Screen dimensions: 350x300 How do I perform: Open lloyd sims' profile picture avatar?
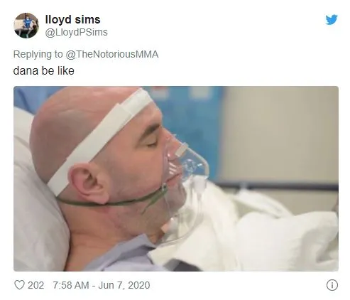tap(26, 26)
